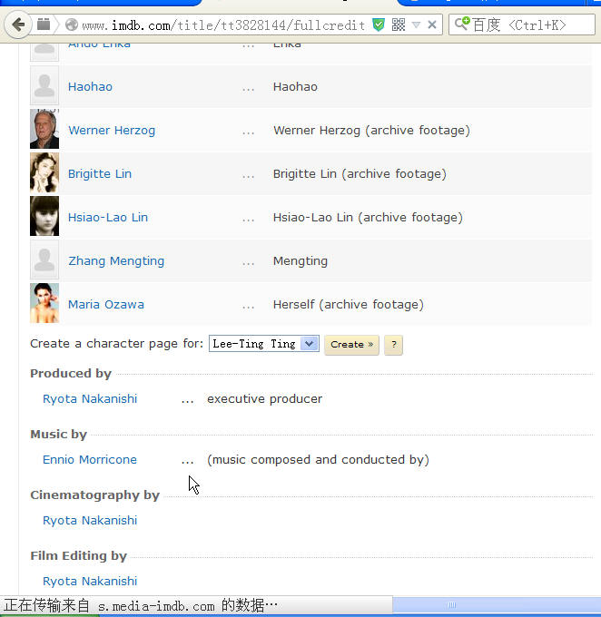This screenshot has height=617, width=601.
Task: Open the Lee-Ting Ting character dropdown
Action: (264, 344)
